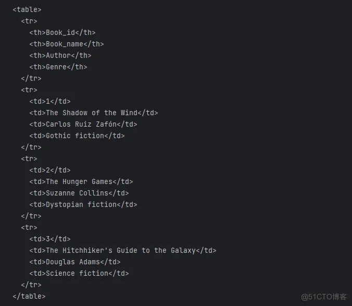Click the cell line containing number 2
Viewport: 352px width, 306px height.
(49, 170)
